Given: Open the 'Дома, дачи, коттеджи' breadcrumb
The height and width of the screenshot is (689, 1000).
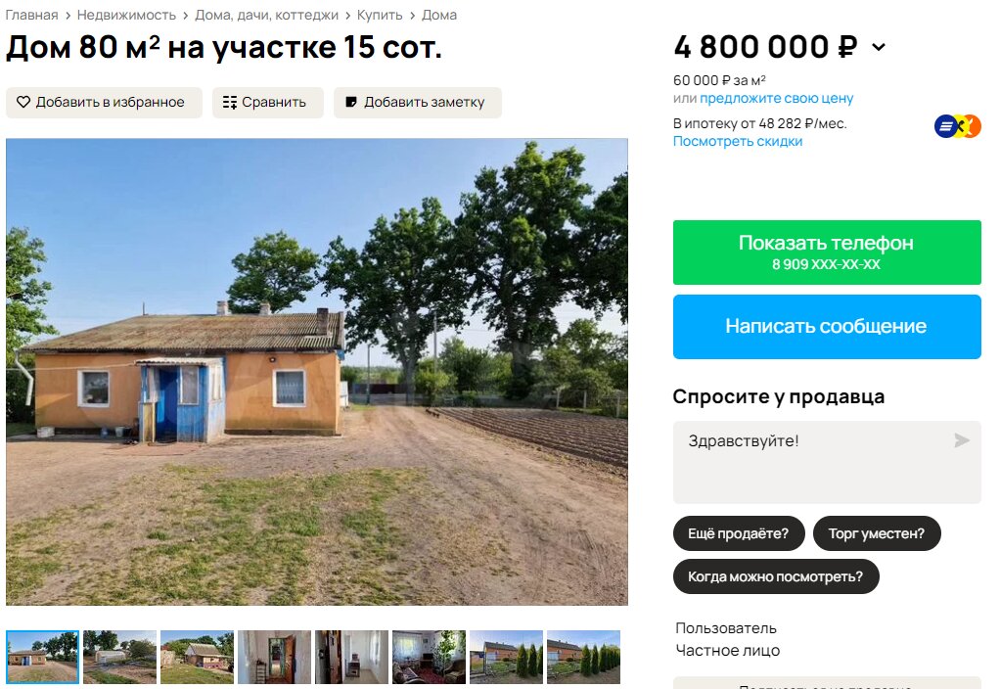Looking at the screenshot, I should coord(266,15).
